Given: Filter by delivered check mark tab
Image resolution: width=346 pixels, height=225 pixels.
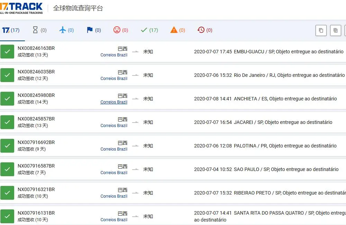Looking at the screenshot, I should pyautogui.click(x=149, y=30).
